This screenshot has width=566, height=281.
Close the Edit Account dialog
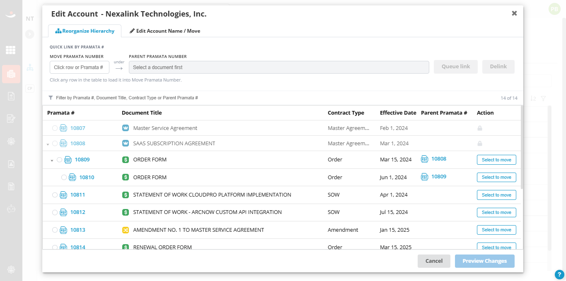(514, 13)
